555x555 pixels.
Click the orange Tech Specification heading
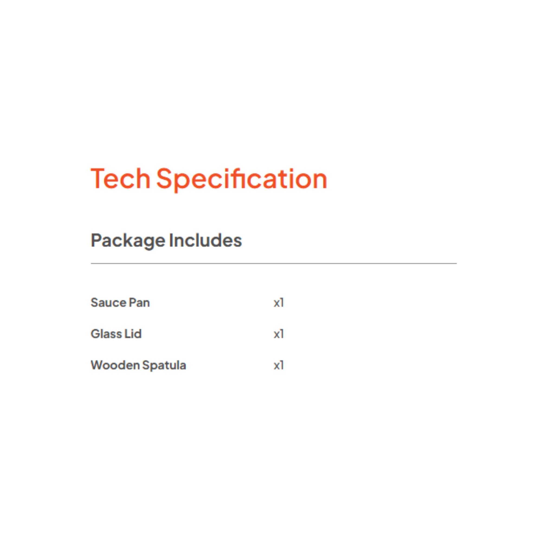click(209, 179)
